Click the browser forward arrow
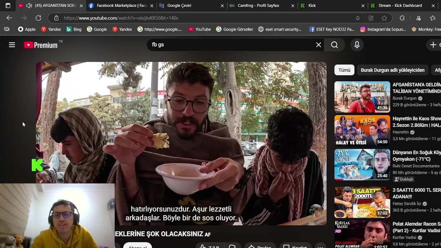441x248 pixels. pyautogui.click(x=24, y=18)
